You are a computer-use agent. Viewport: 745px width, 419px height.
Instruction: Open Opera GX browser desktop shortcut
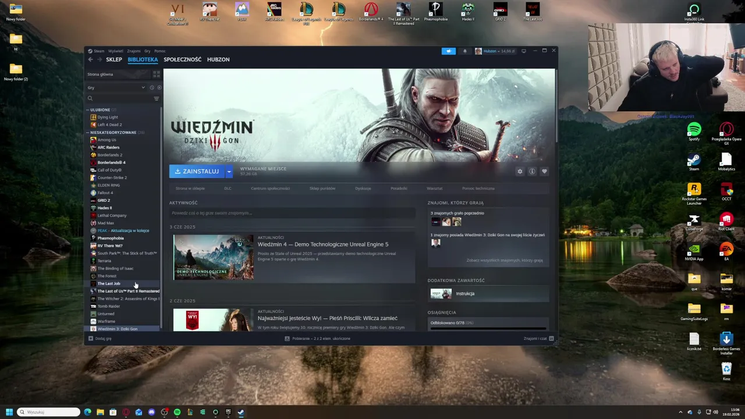(726, 133)
